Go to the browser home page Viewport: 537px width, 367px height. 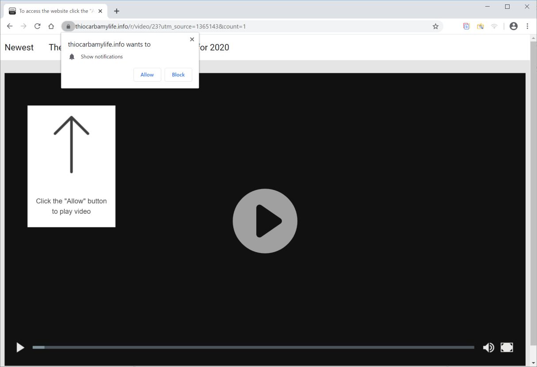[51, 26]
